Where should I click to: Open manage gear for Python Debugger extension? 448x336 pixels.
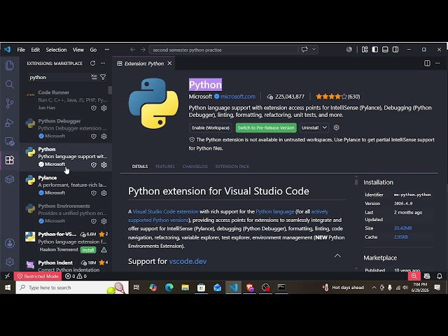click(104, 136)
